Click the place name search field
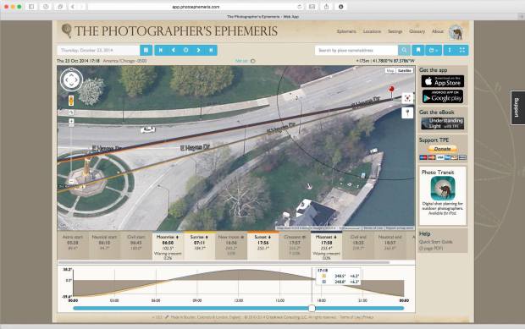 (x=356, y=50)
